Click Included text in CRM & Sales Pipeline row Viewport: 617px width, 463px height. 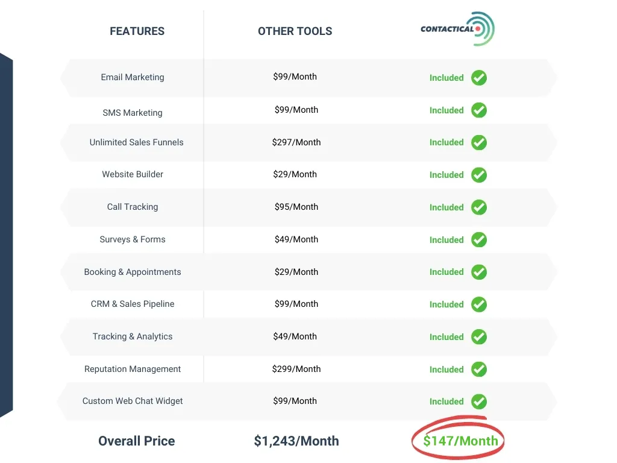446,304
